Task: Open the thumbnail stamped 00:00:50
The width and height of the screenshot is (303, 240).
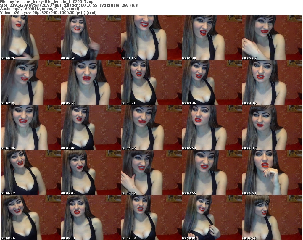Action: coord(91,38)
